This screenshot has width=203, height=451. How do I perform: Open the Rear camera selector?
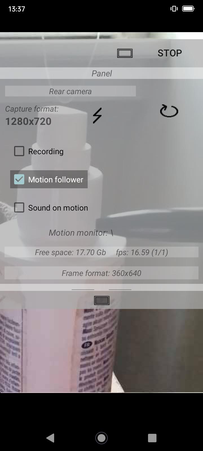[x=70, y=91]
